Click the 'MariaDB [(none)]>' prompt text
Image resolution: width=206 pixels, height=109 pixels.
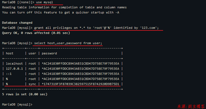[18, 2]
